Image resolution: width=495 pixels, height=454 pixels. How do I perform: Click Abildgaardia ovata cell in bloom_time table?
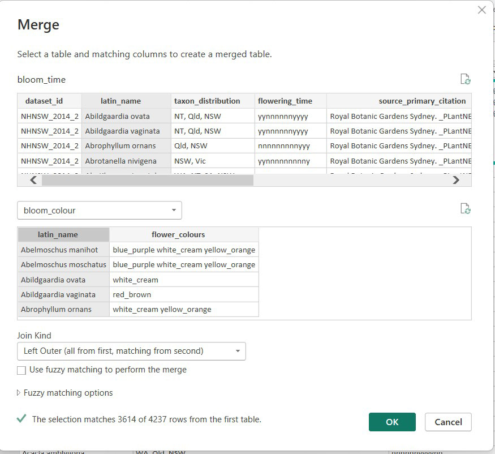point(126,116)
